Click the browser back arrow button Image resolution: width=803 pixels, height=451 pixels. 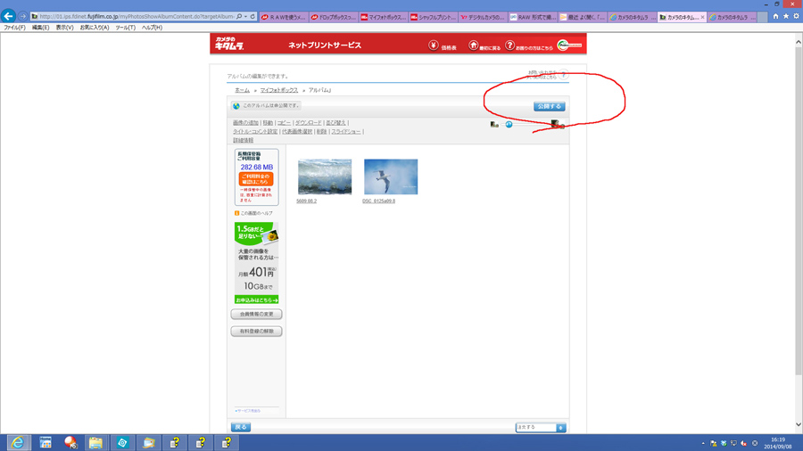click(x=9, y=16)
